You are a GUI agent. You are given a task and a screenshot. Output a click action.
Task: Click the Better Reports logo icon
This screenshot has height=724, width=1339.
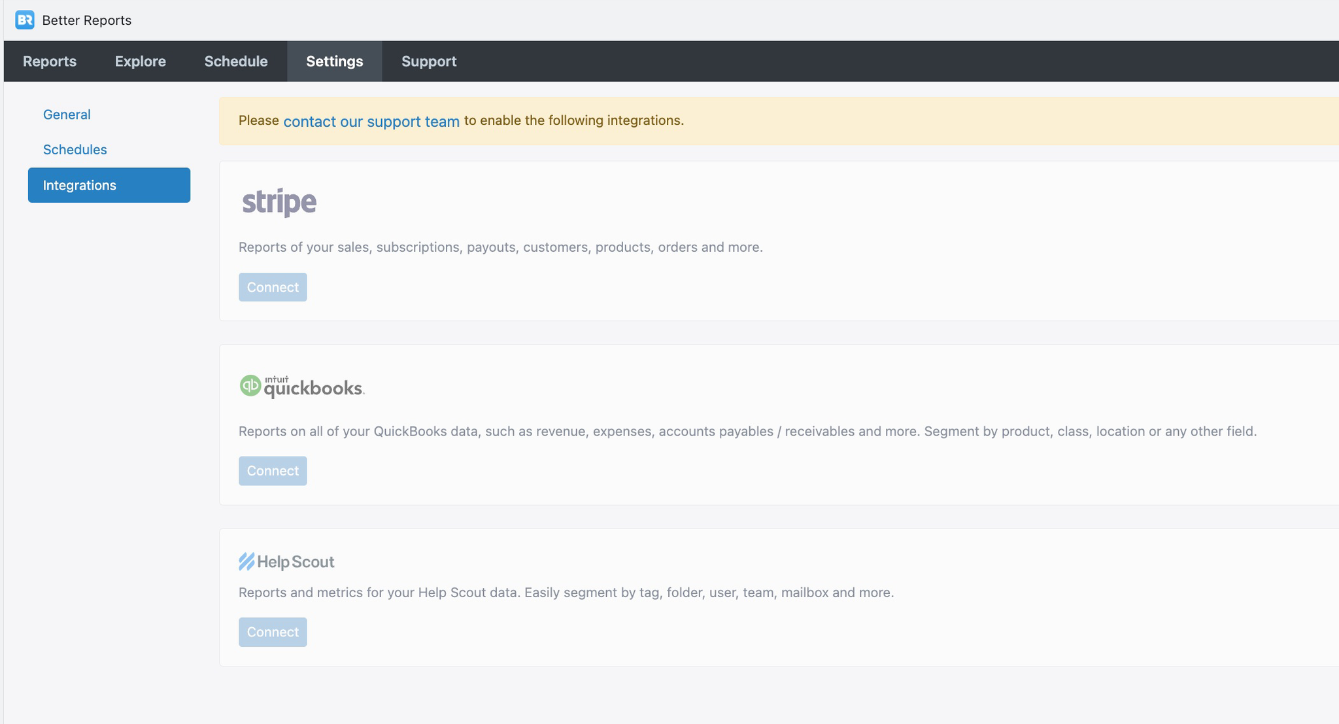point(25,20)
